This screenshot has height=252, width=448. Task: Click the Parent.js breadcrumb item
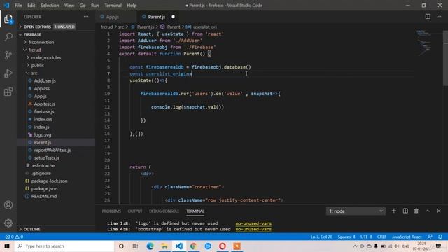coord(146,27)
